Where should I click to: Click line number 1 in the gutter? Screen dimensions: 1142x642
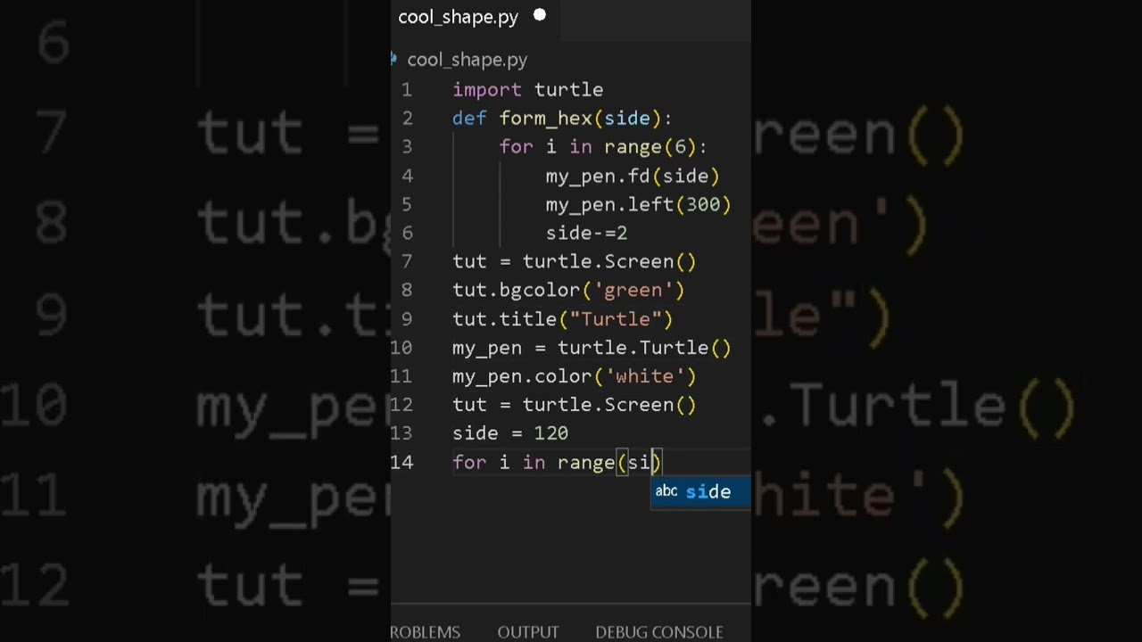[x=406, y=90]
